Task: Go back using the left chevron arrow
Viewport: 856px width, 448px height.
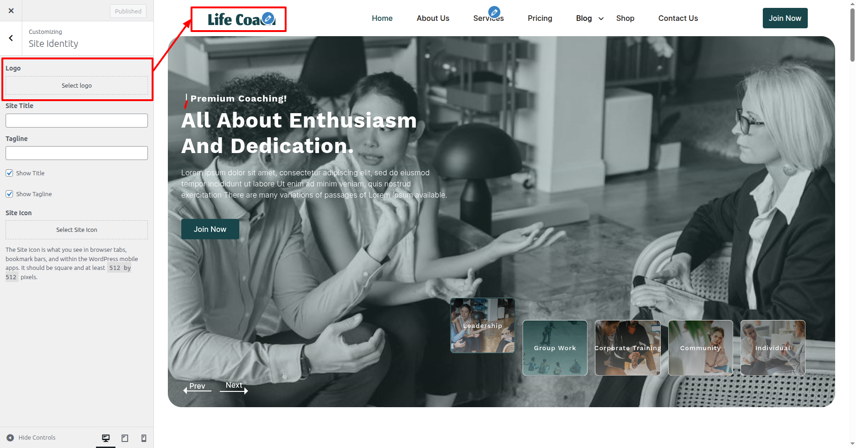Action: click(x=11, y=38)
